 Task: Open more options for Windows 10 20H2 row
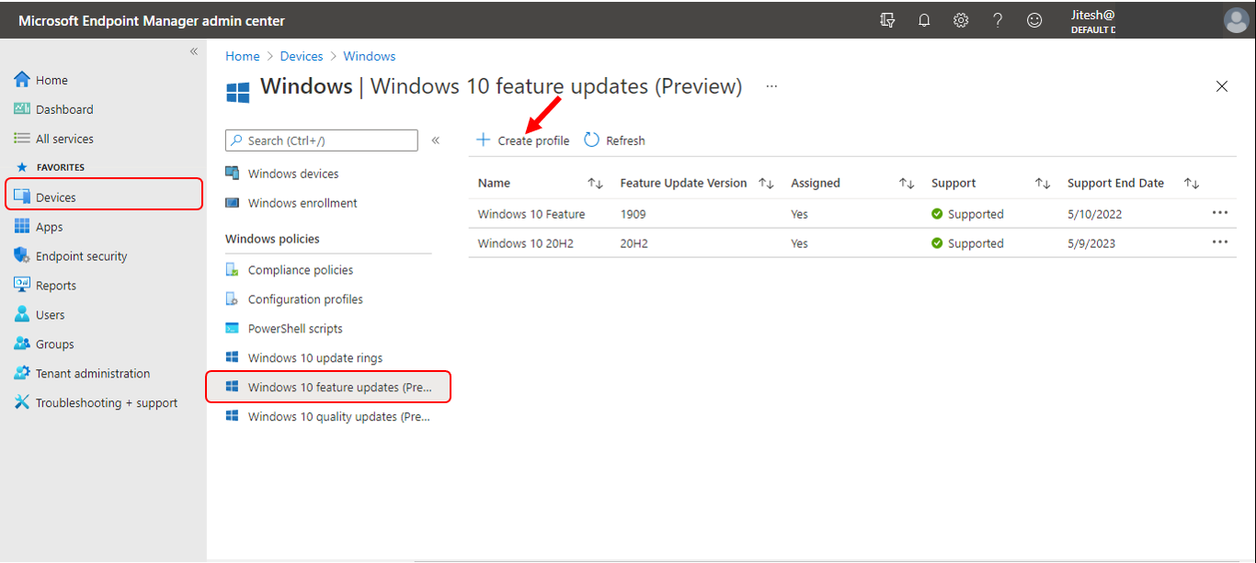coord(1220,242)
